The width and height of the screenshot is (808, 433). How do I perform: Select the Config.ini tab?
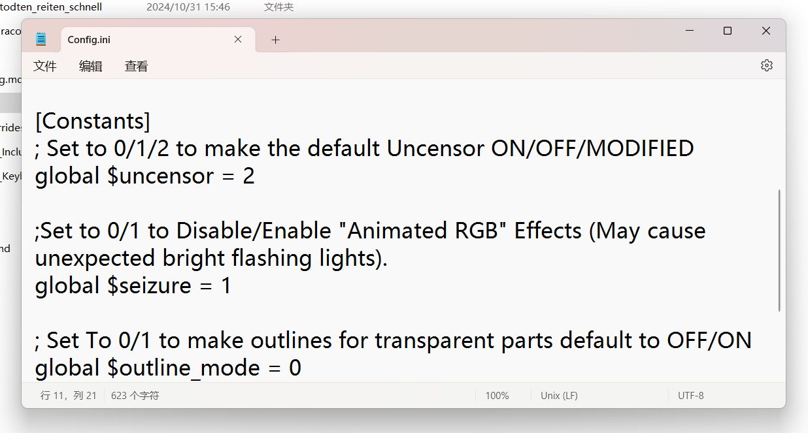click(131, 39)
